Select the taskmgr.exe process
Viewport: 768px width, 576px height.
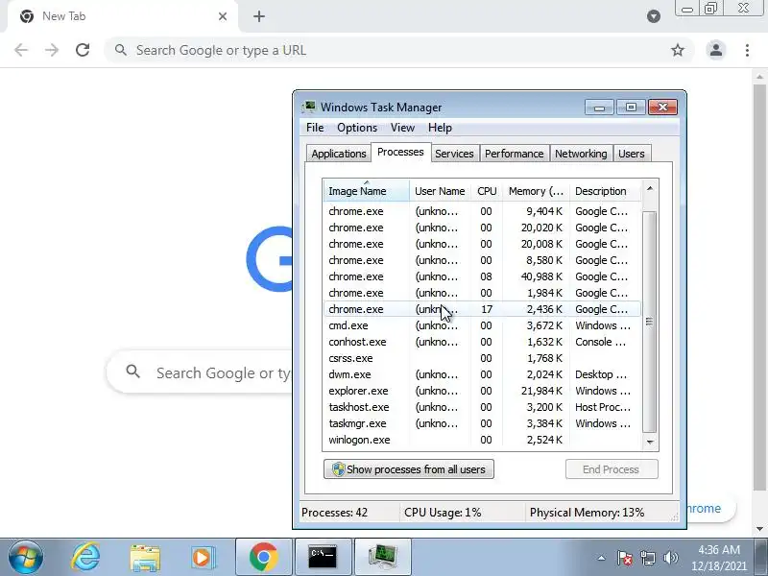(x=482, y=423)
